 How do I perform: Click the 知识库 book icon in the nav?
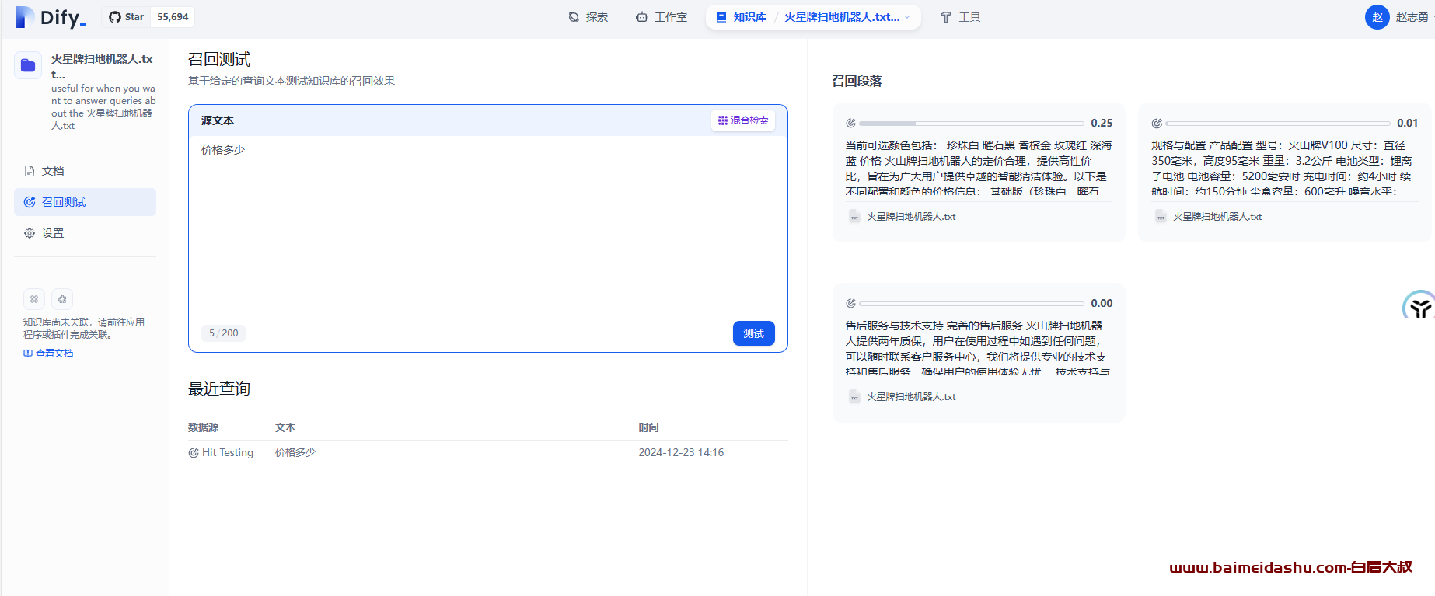pos(721,17)
